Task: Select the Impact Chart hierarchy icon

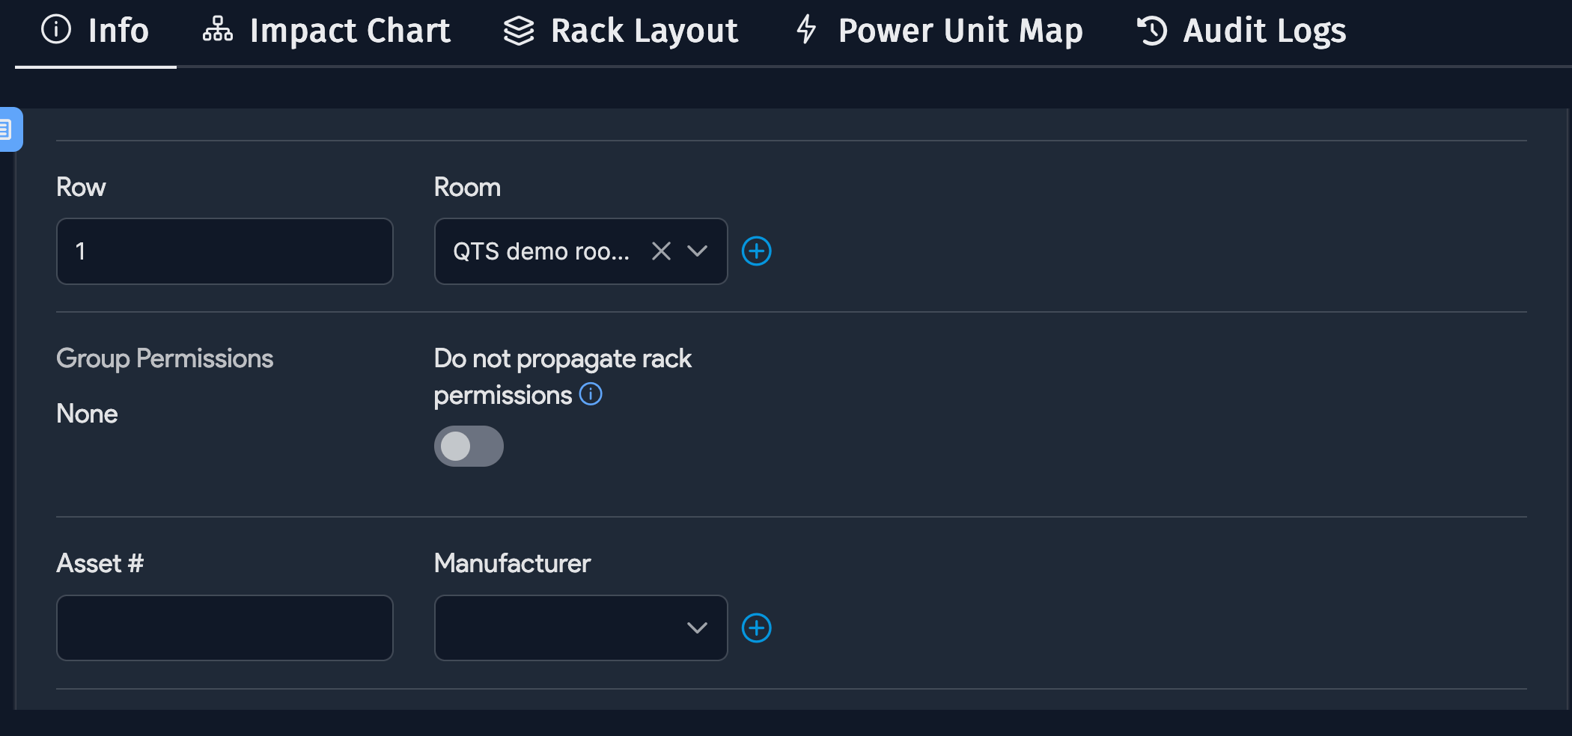Action: [x=216, y=31]
